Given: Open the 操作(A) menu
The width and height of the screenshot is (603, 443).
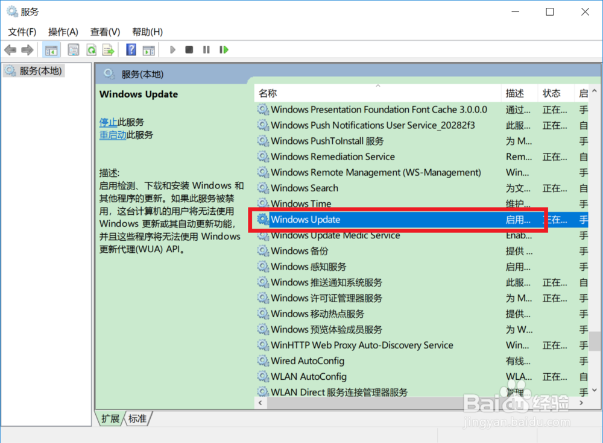Looking at the screenshot, I should (x=63, y=32).
